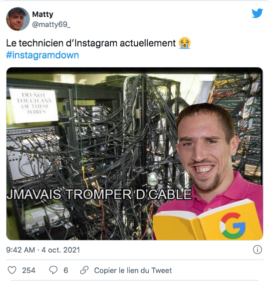270x281 pixels.
Task: Select Copier le lien du Tweet
Action: click(x=133, y=270)
